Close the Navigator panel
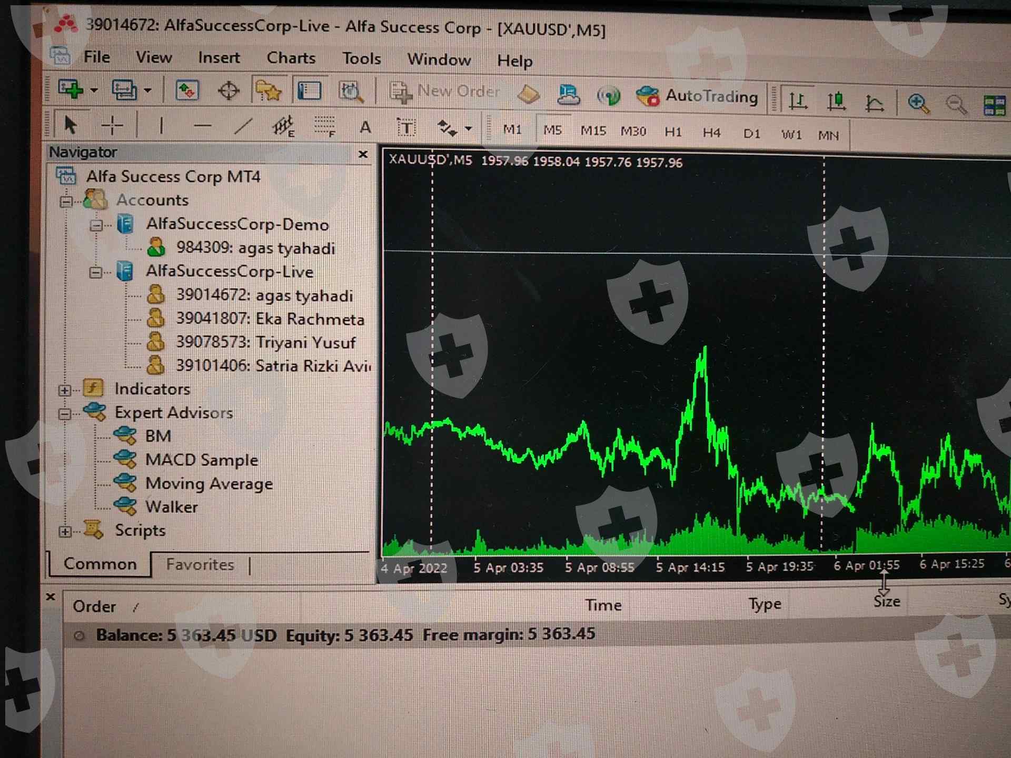This screenshot has height=758, width=1011. click(363, 154)
